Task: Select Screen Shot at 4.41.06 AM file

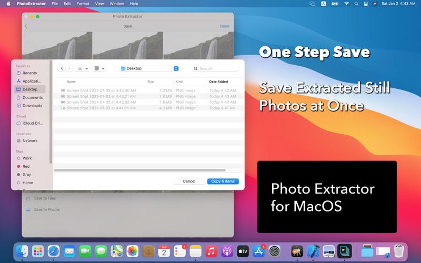Action: tap(148, 108)
